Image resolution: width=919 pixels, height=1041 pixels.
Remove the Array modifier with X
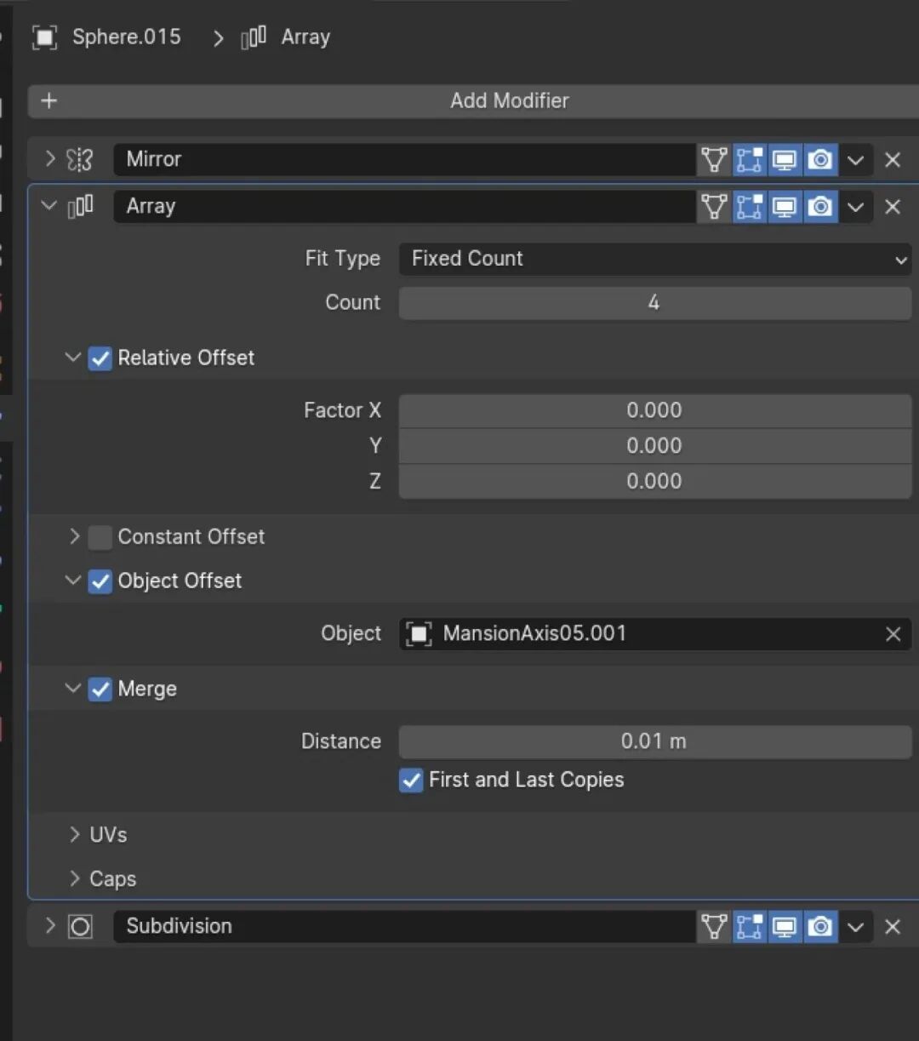tap(893, 206)
